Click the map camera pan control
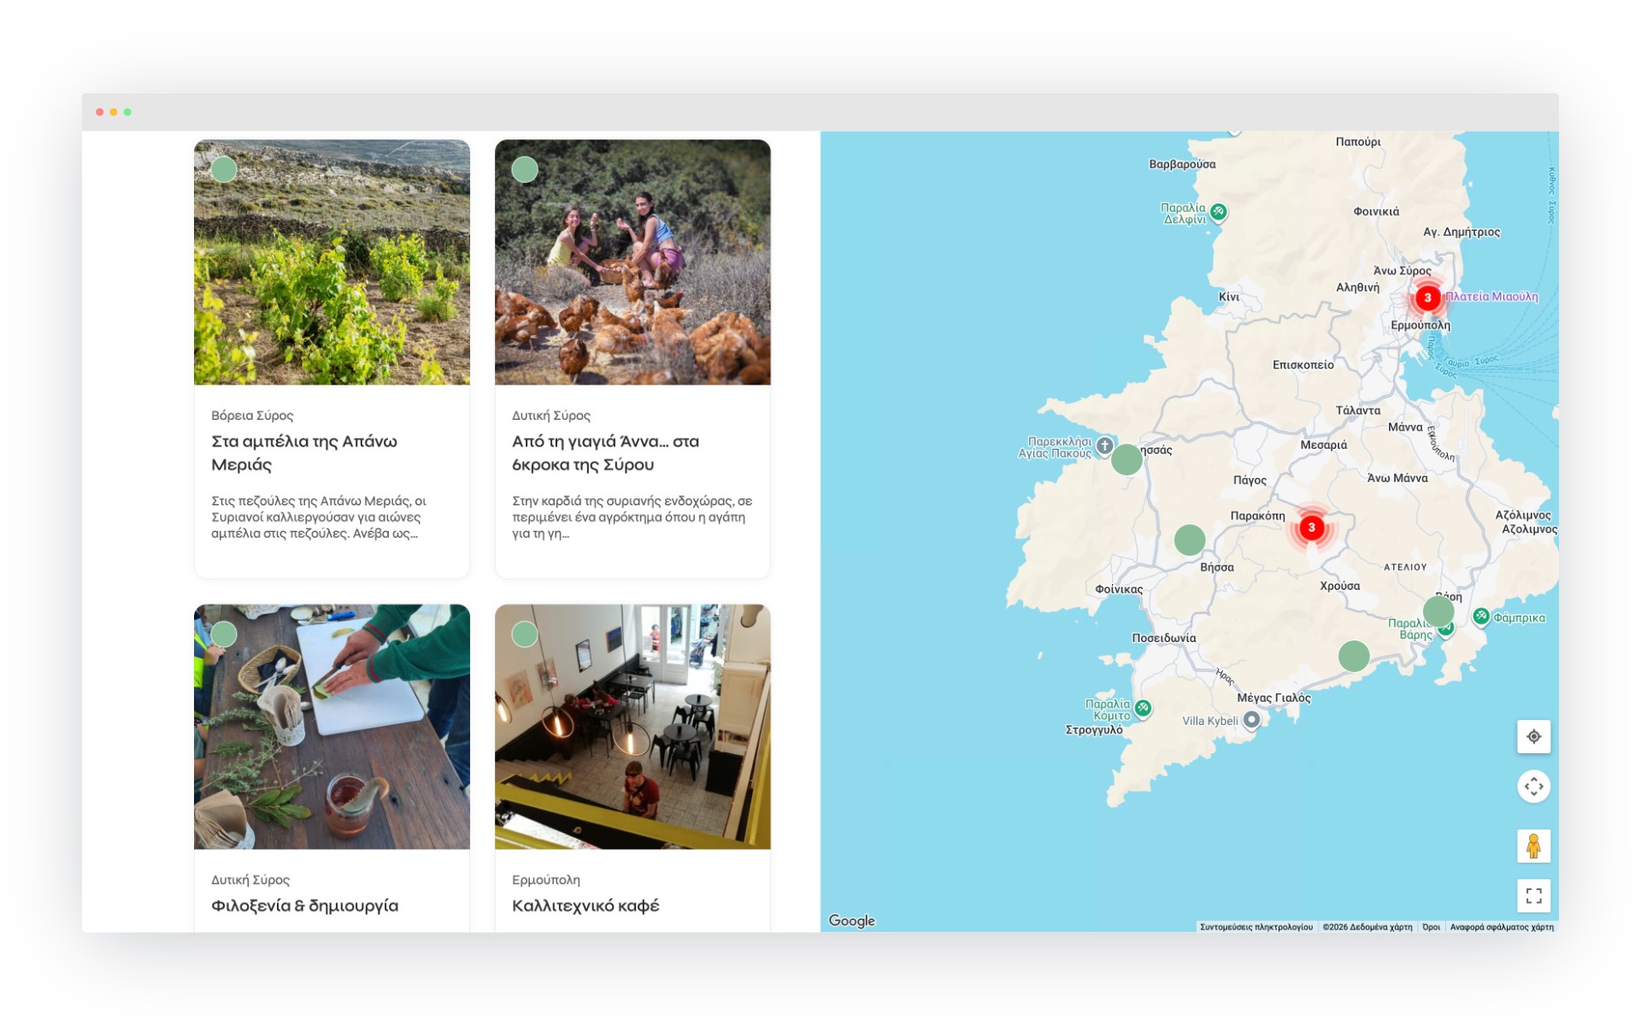Viewport: 1641px width, 1026px height. 1533,786
